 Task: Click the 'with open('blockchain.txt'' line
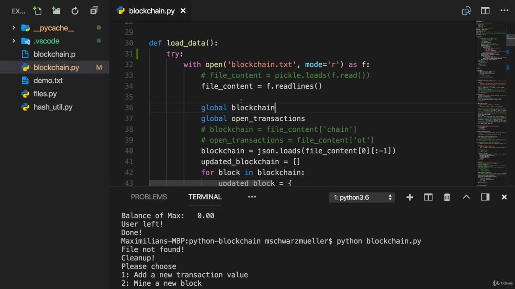(x=276, y=65)
